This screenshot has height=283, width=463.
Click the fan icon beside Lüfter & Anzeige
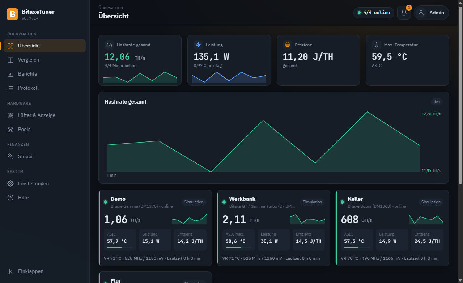(10, 115)
